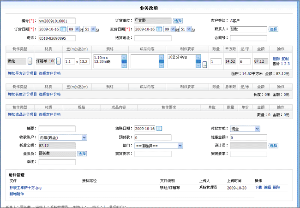Click the 规格 textarea scroll-up arrow

point(124,57)
